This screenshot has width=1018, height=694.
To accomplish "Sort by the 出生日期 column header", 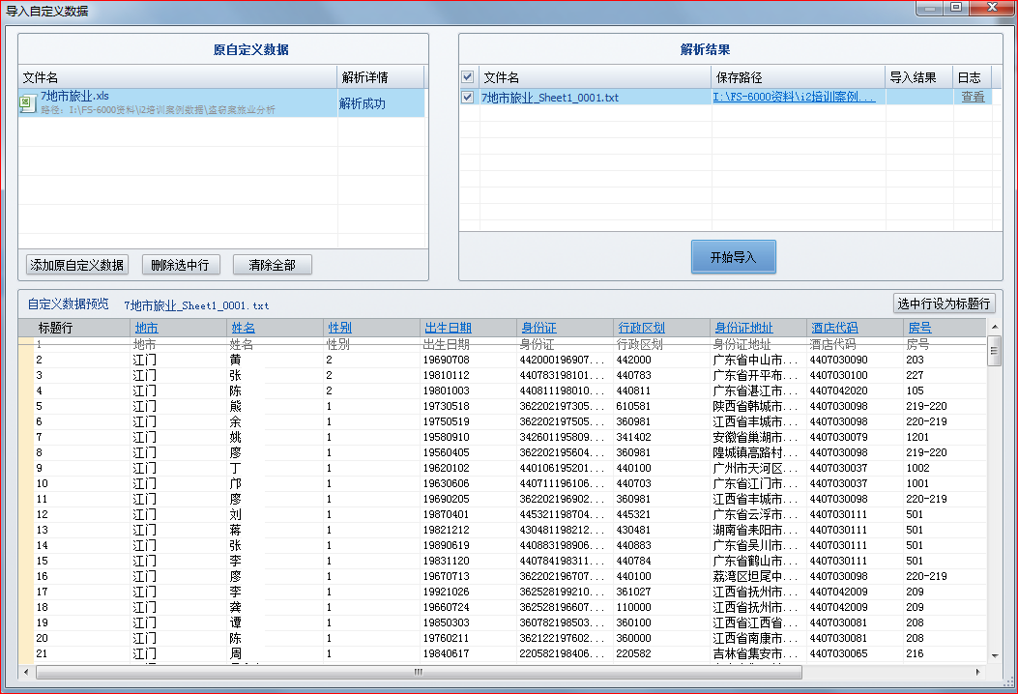I will pyautogui.click(x=448, y=327).
